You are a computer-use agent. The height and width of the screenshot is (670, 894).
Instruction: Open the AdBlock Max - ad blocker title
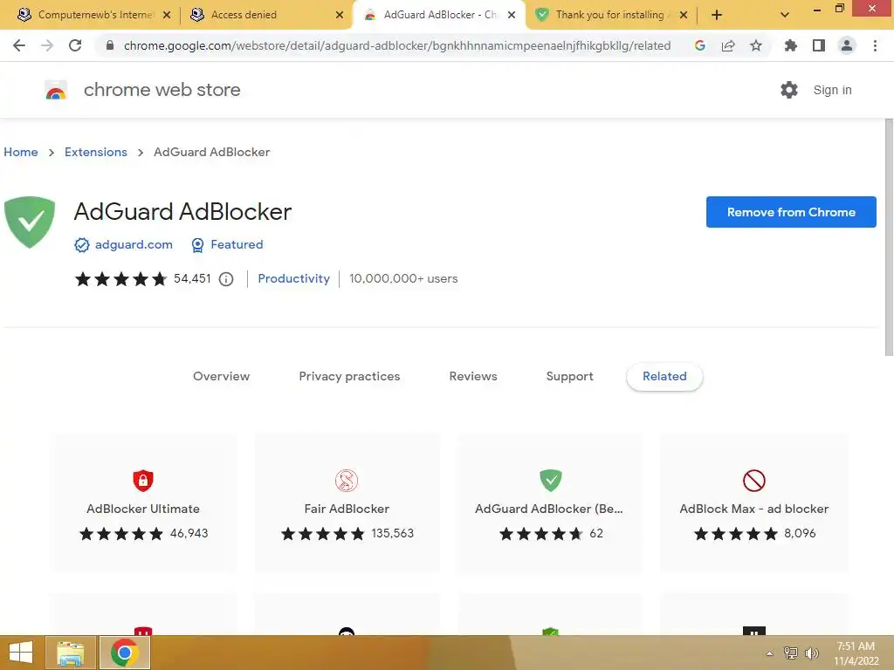point(753,509)
